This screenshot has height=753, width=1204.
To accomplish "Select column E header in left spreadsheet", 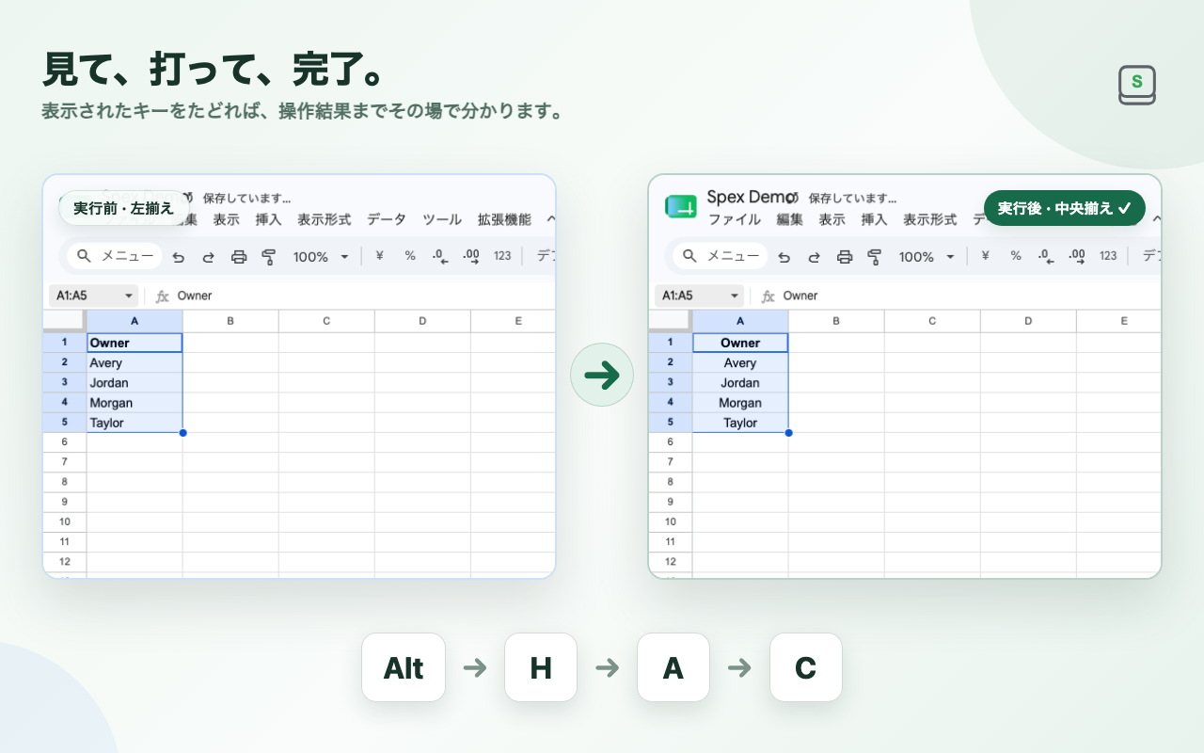I will pos(514,321).
